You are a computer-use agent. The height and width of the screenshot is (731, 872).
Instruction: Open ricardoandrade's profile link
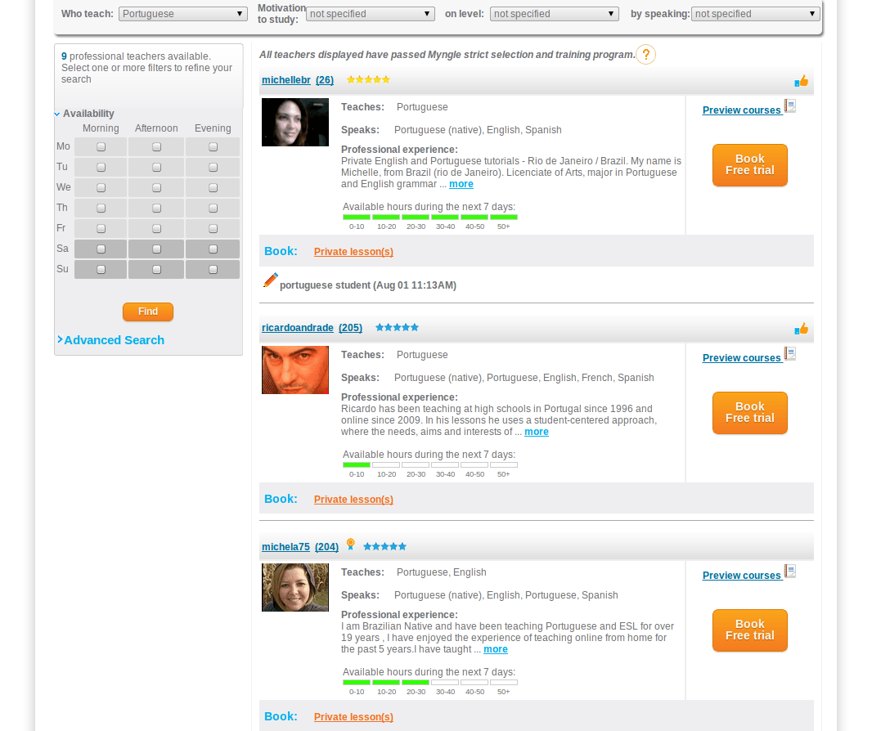click(298, 328)
